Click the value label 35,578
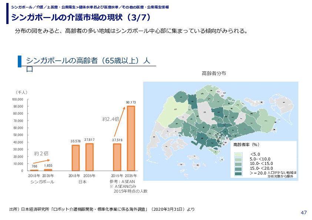 click(76, 141)
